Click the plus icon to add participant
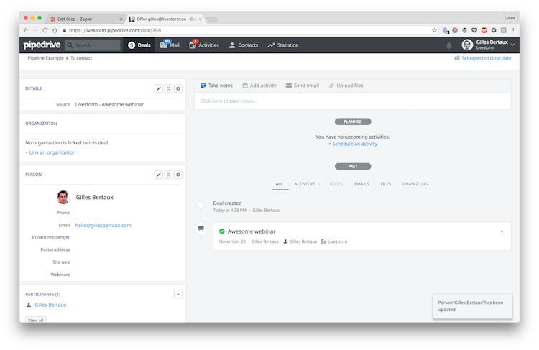 pyautogui.click(x=178, y=294)
